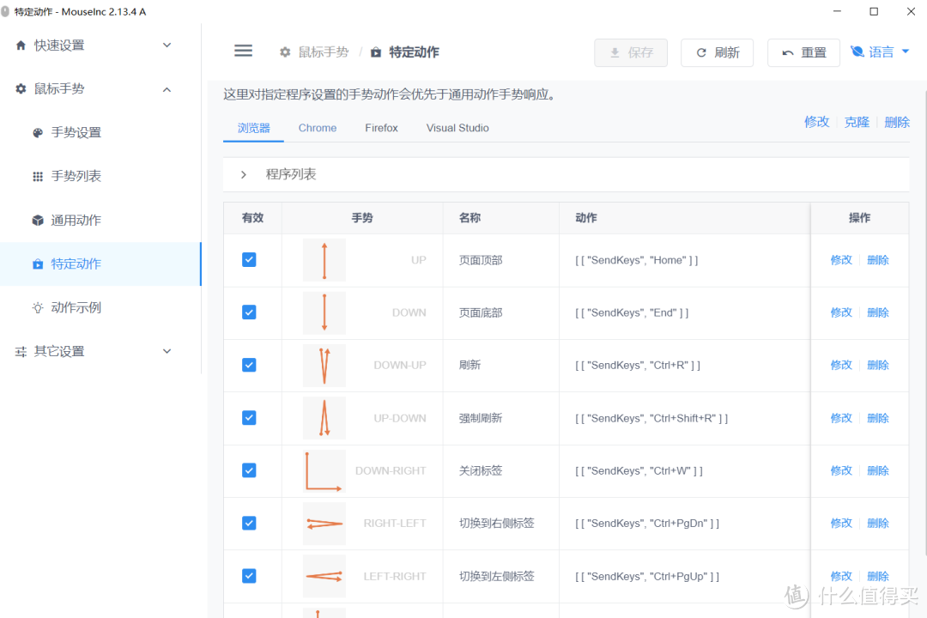Click the palette icon for 手势设置
The image size is (927, 618).
pyautogui.click(x=38, y=132)
